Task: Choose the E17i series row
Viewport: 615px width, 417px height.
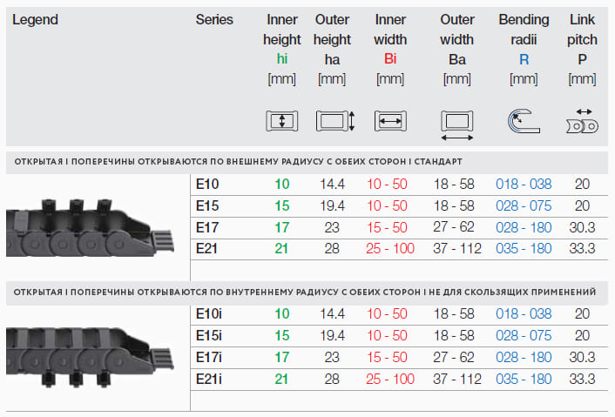Action: [209, 356]
